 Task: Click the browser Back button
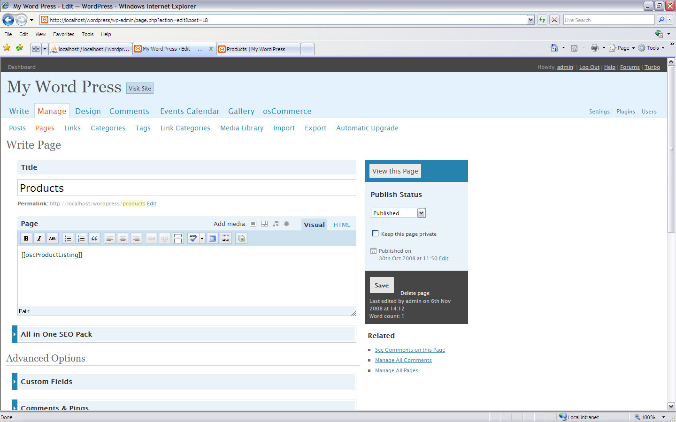[8, 20]
